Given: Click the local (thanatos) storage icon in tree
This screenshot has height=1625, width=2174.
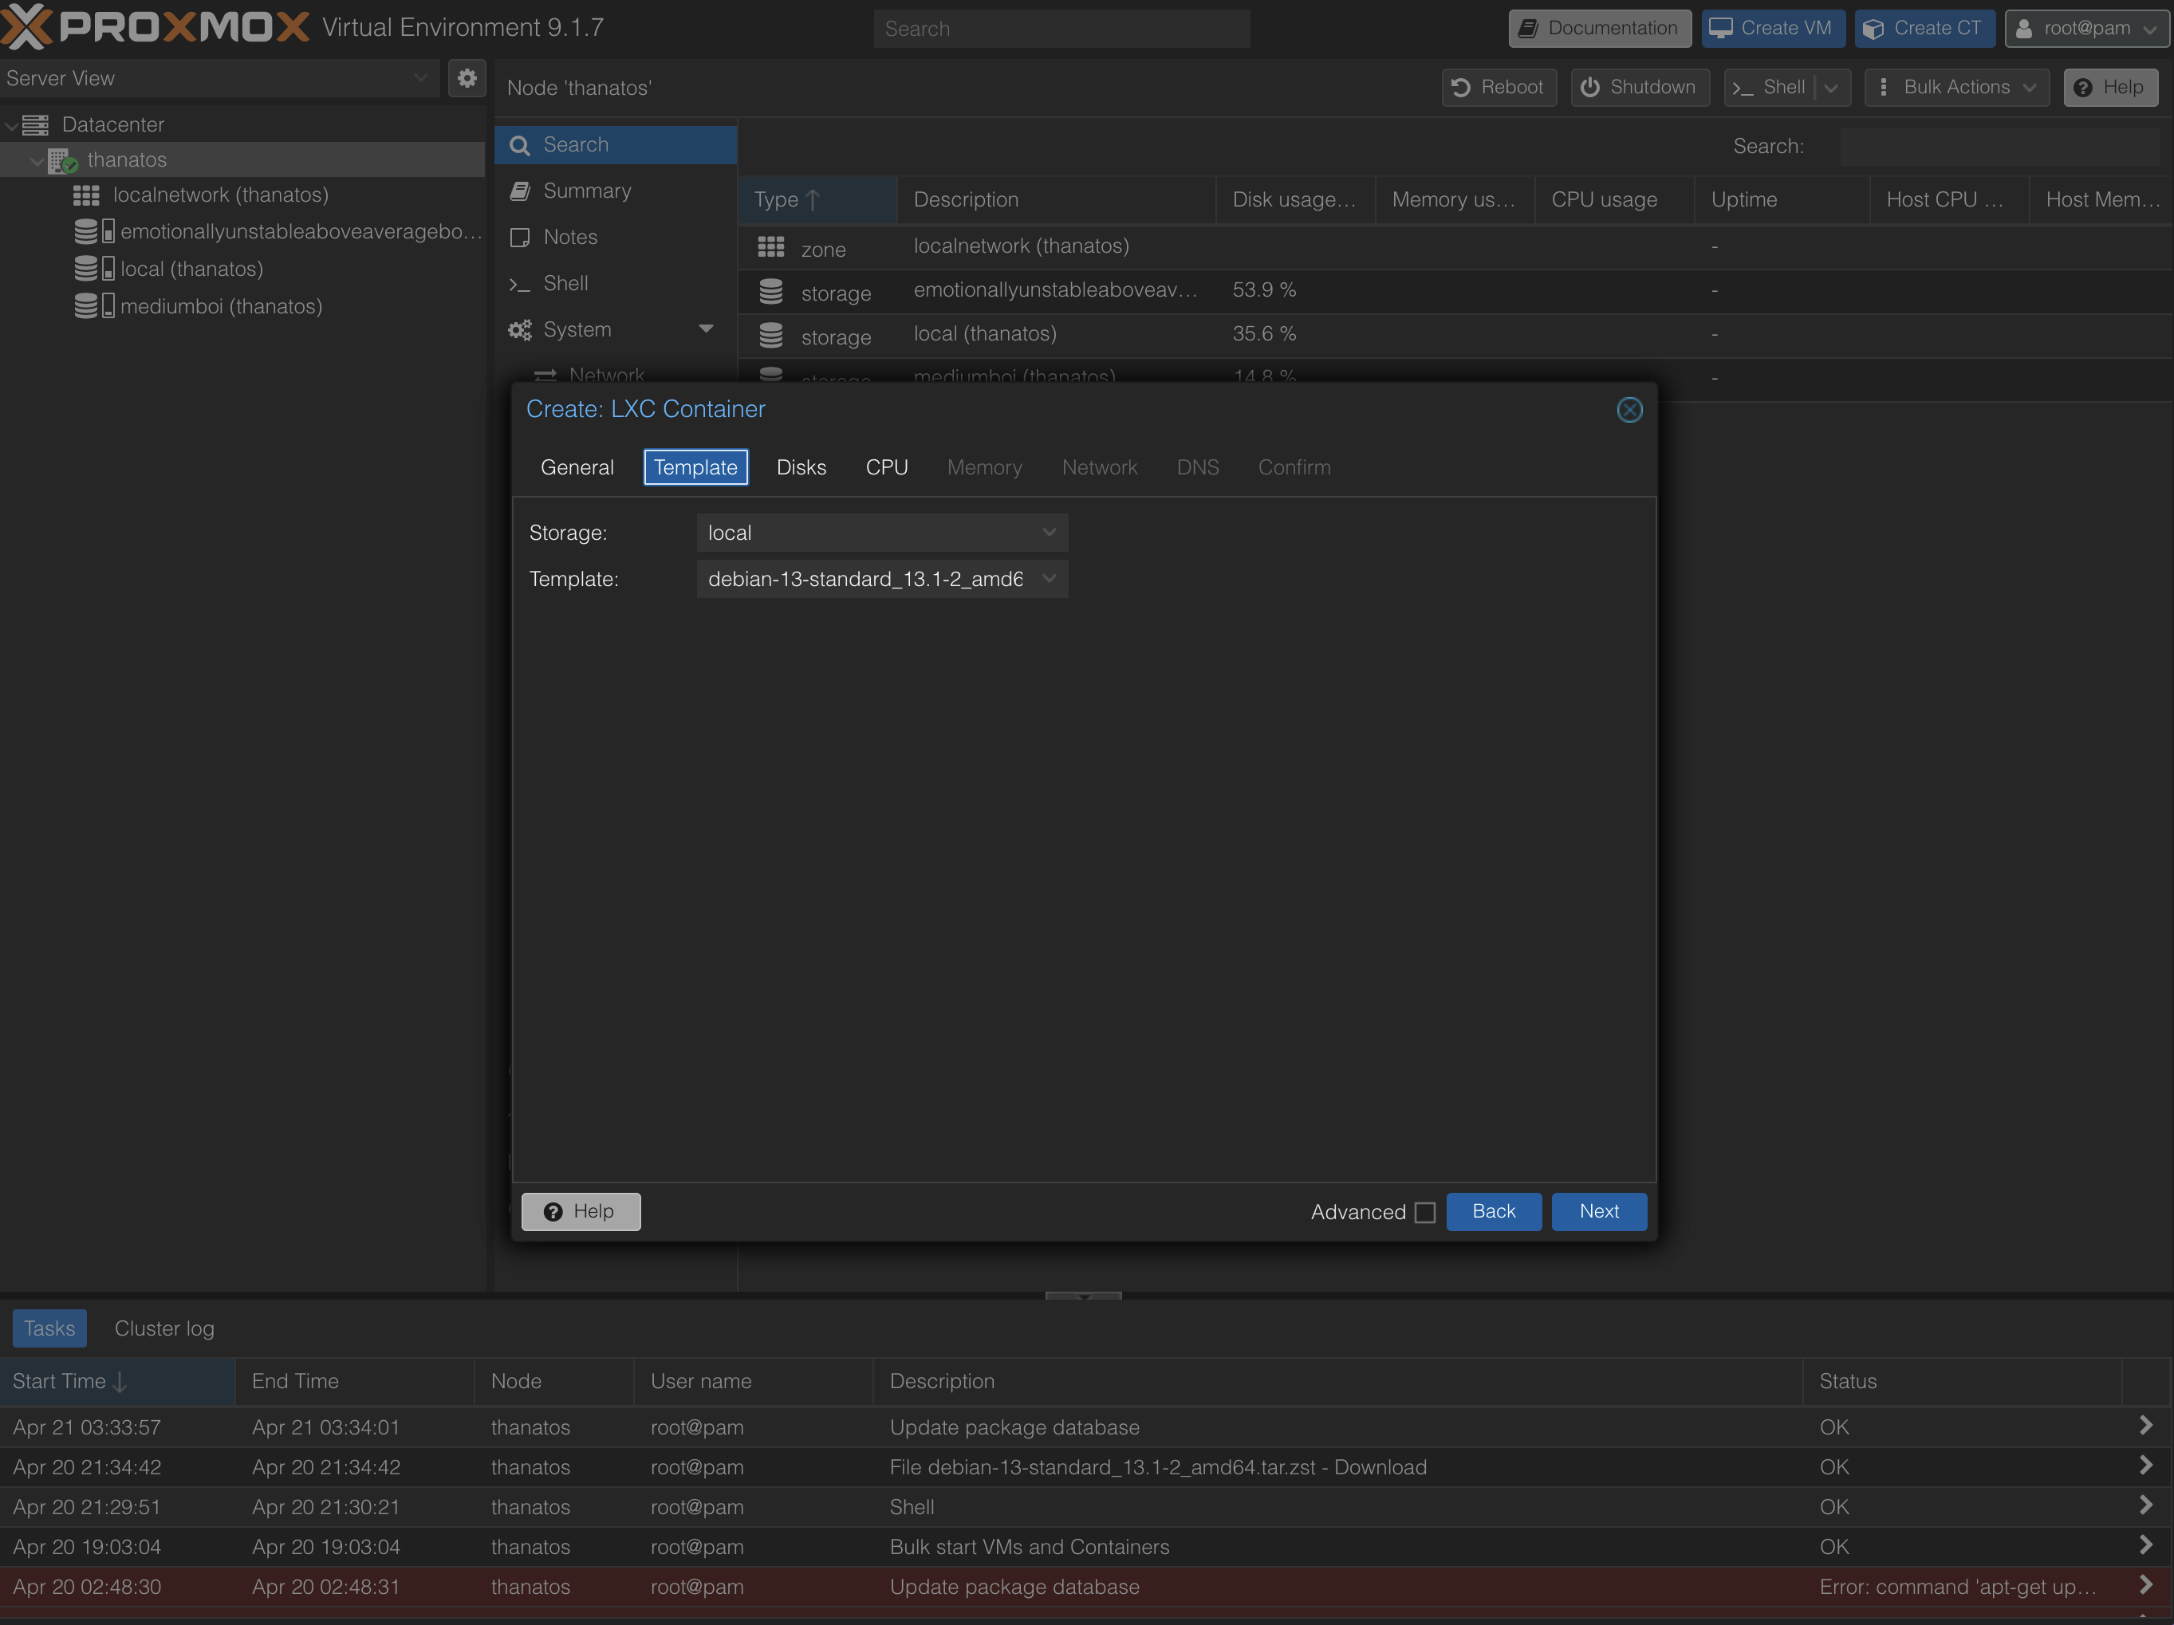Looking at the screenshot, I should [94, 270].
